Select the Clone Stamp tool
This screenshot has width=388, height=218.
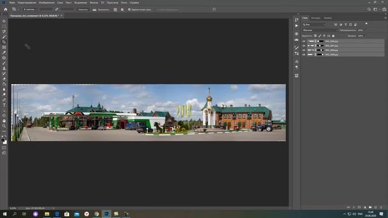coord(4,68)
